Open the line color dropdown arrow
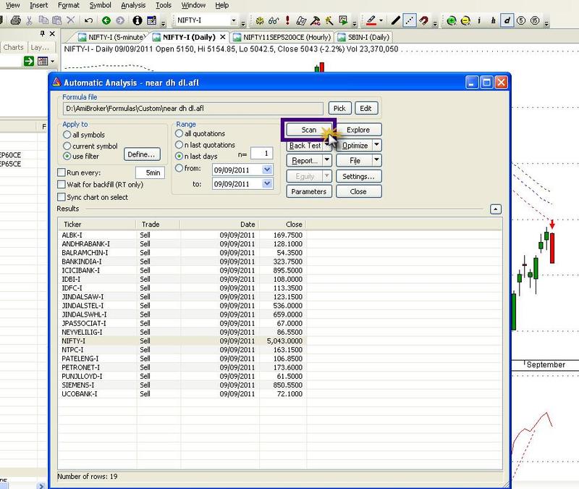This screenshot has width=579, height=489. (x=381, y=21)
